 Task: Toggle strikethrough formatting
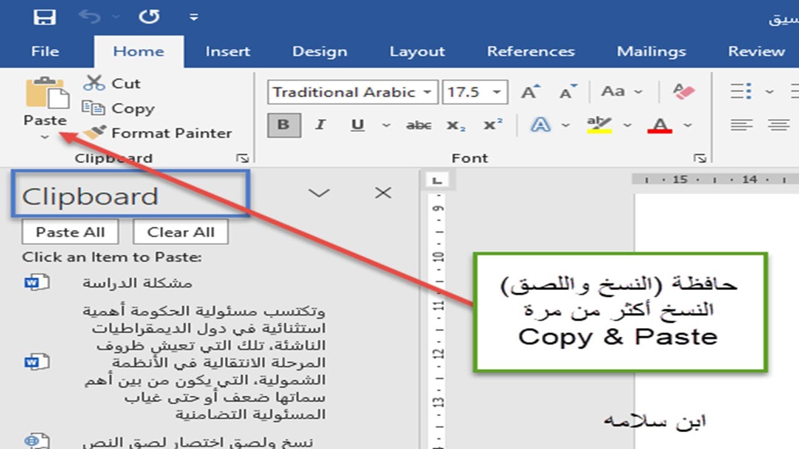click(x=418, y=125)
